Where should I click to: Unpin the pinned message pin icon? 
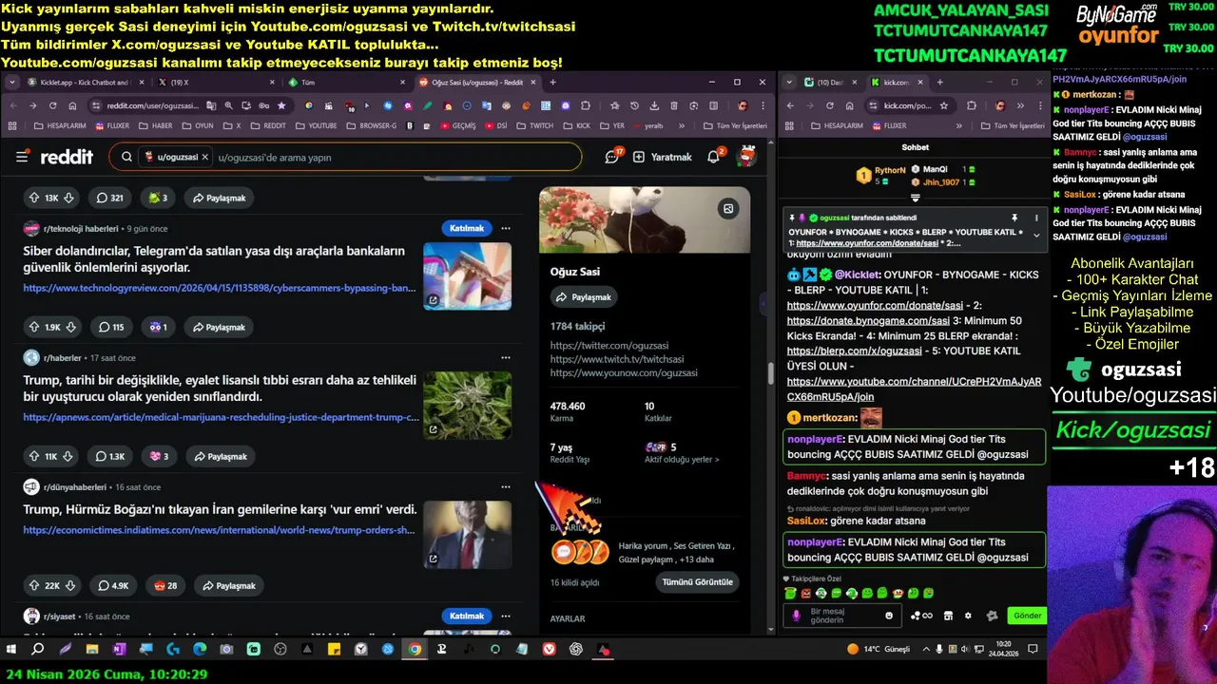click(x=1014, y=218)
